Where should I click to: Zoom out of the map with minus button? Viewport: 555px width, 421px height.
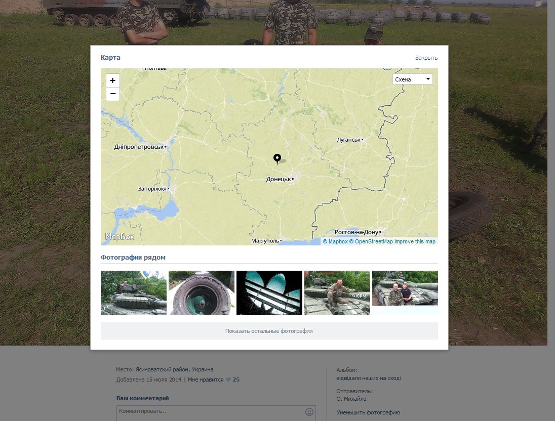113,94
